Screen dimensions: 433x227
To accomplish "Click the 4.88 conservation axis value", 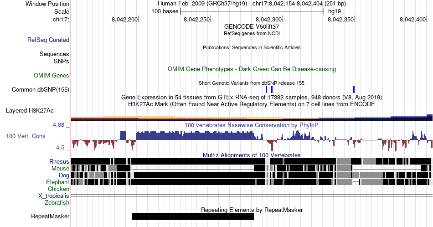I will tap(58, 125).
